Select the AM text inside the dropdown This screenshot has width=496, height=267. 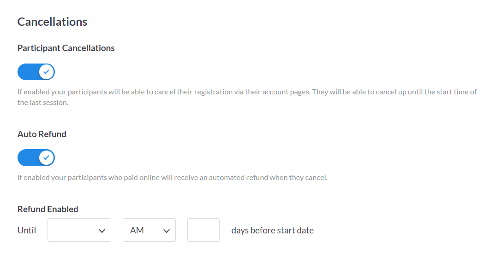[137, 230]
